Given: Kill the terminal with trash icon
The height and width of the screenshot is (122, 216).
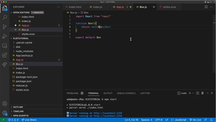Looking at the screenshot, I should point(202,93).
